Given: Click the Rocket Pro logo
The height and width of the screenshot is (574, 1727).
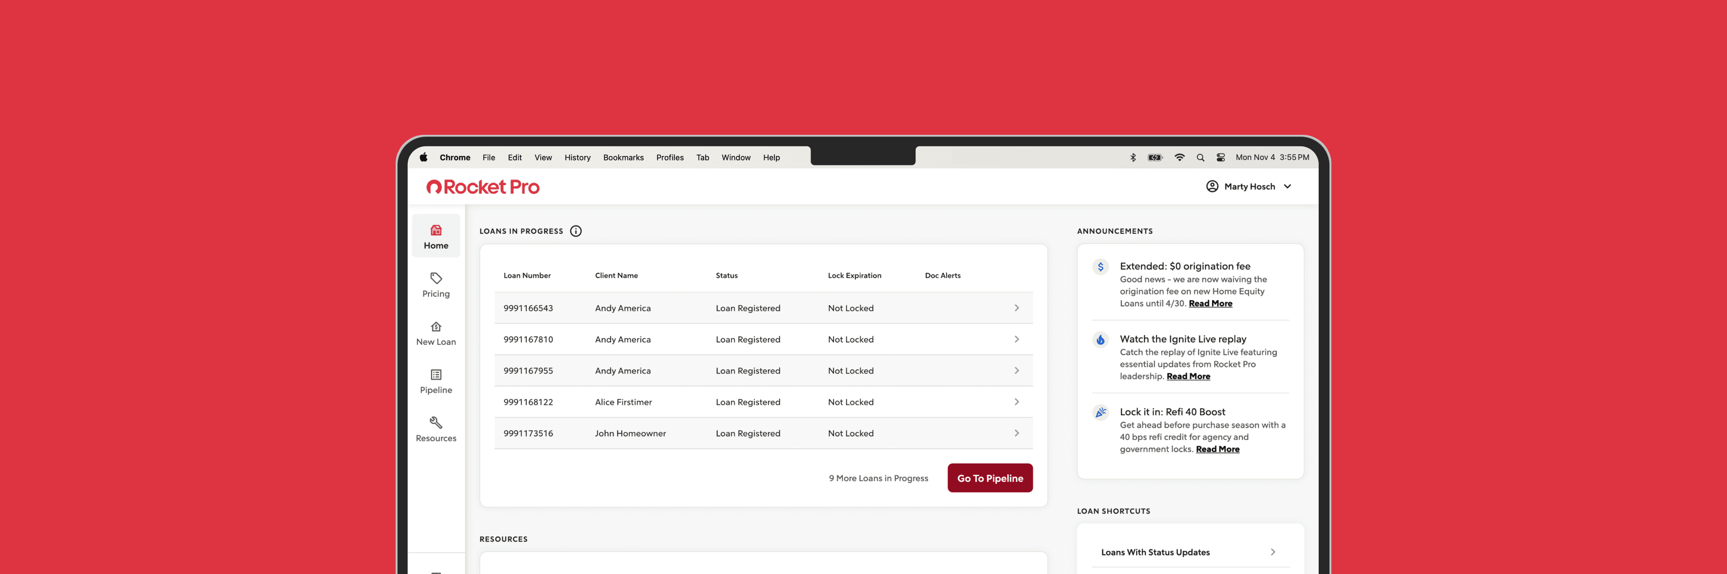Looking at the screenshot, I should click(x=483, y=187).
